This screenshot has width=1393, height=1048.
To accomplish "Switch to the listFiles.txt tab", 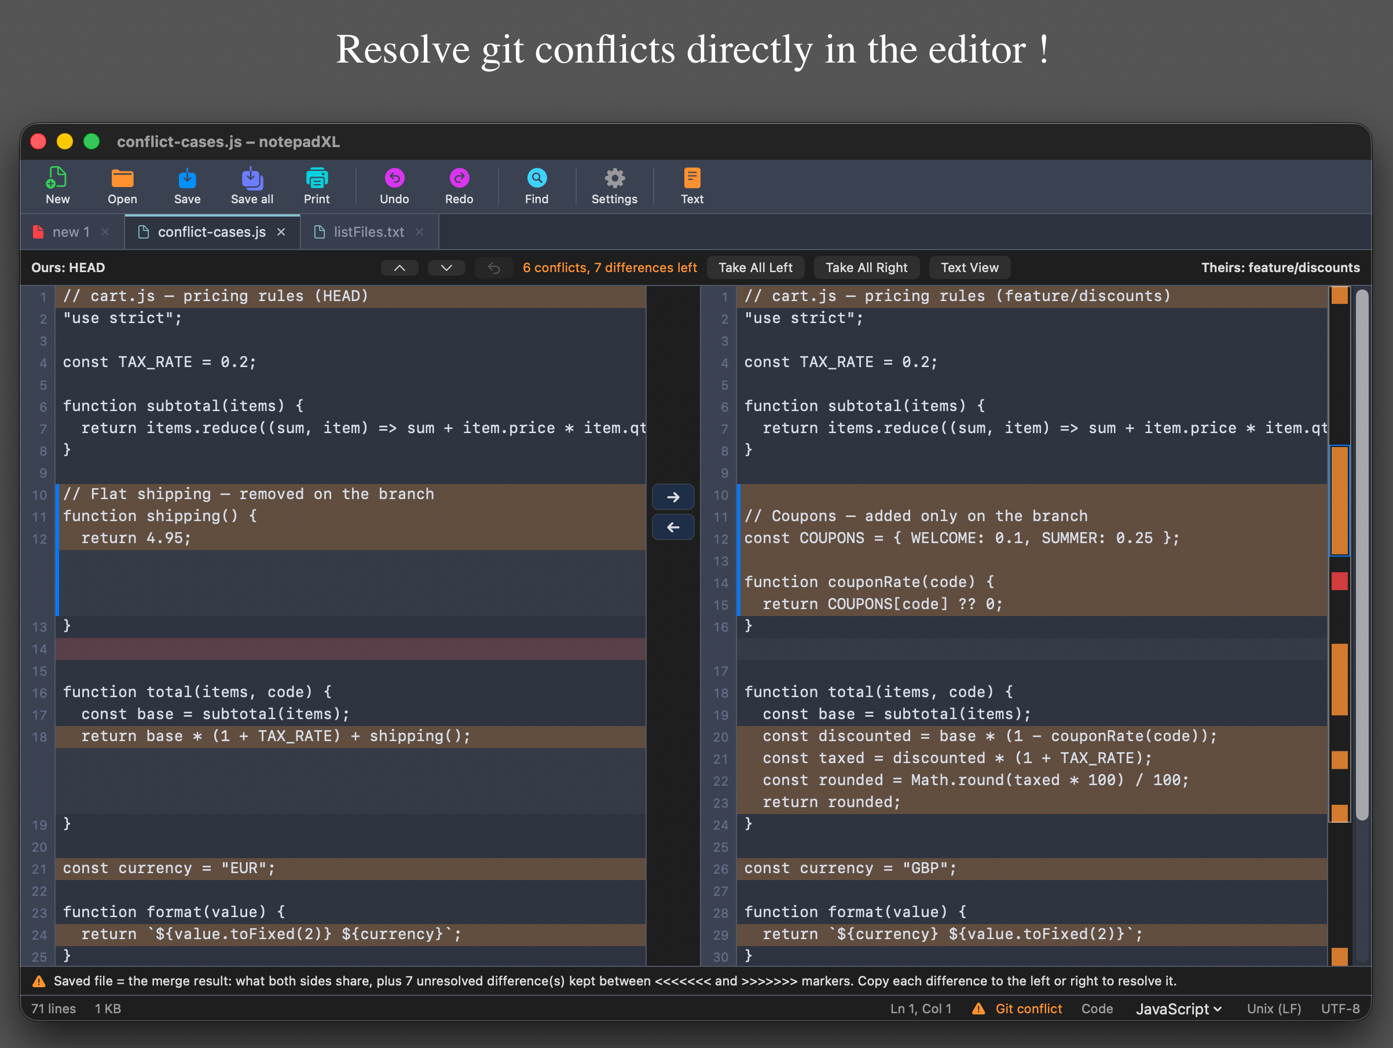I will [x=369, y=232].
